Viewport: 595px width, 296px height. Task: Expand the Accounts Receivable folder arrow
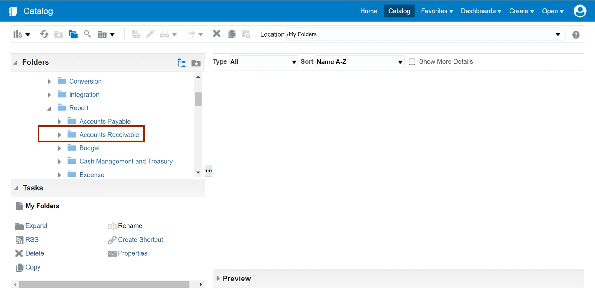click(x=59, y=135)
